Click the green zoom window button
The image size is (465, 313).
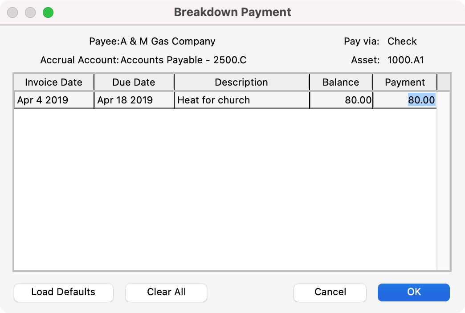[48, 12]
